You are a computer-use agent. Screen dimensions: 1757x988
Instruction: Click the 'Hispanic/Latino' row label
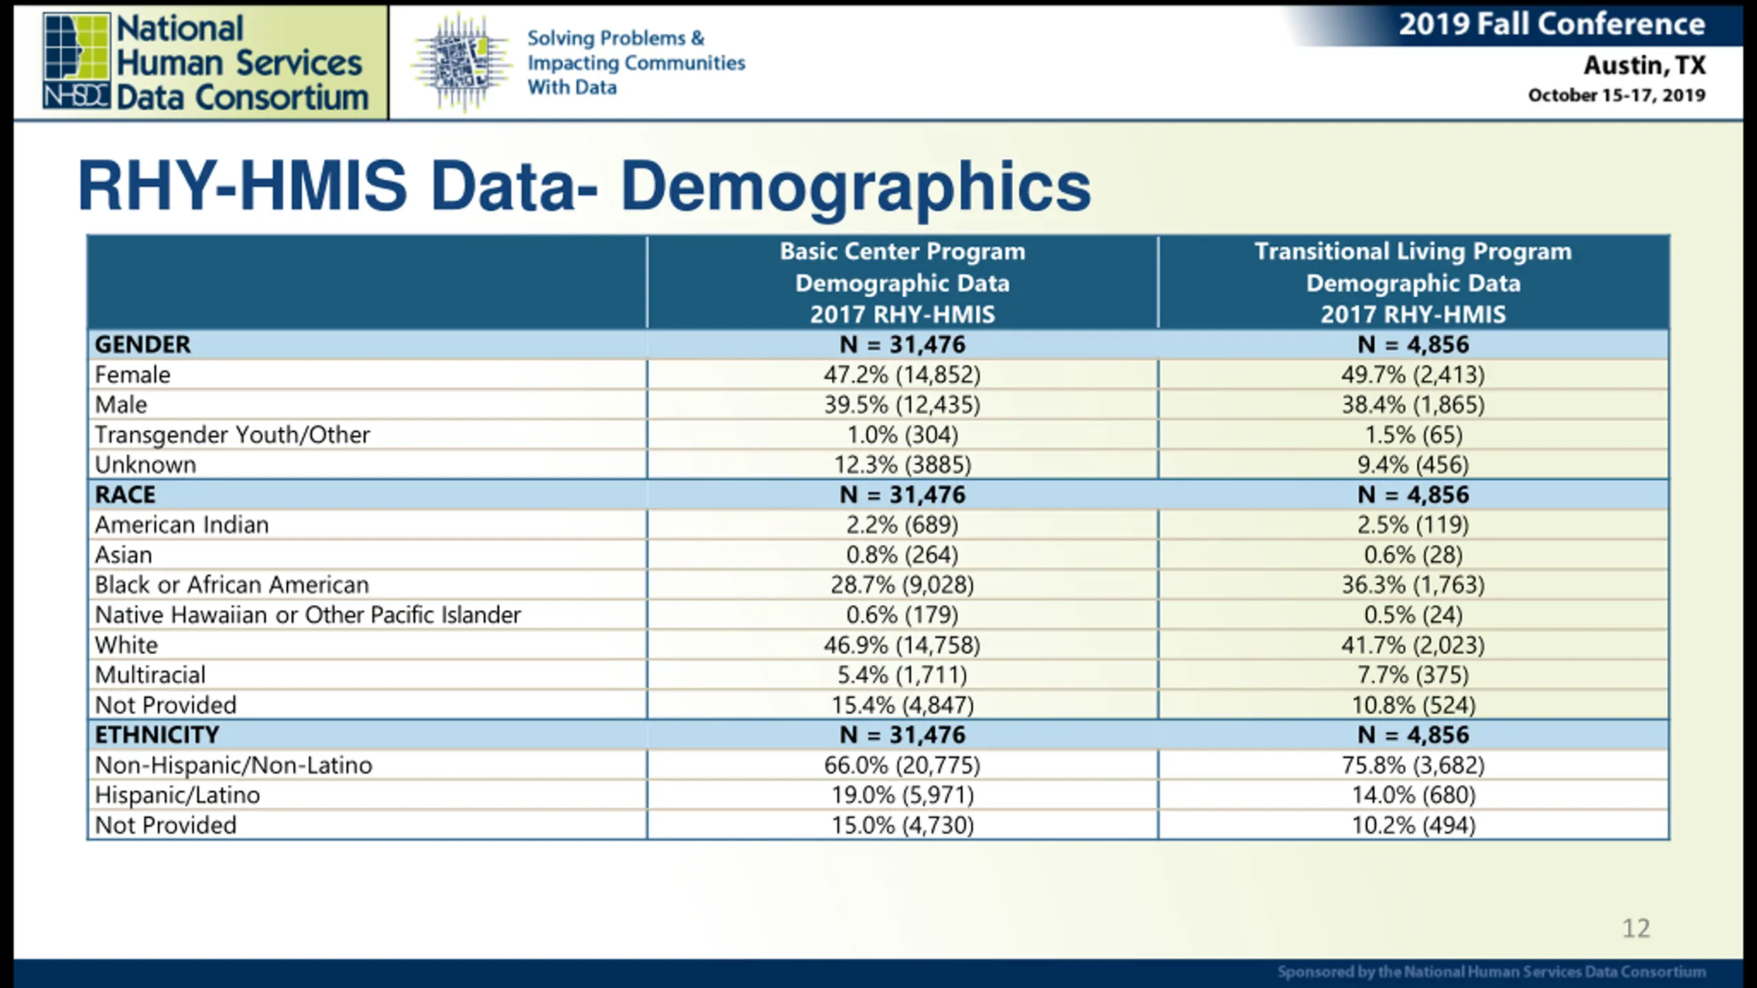pyautogui.click(x=177, y=795)
